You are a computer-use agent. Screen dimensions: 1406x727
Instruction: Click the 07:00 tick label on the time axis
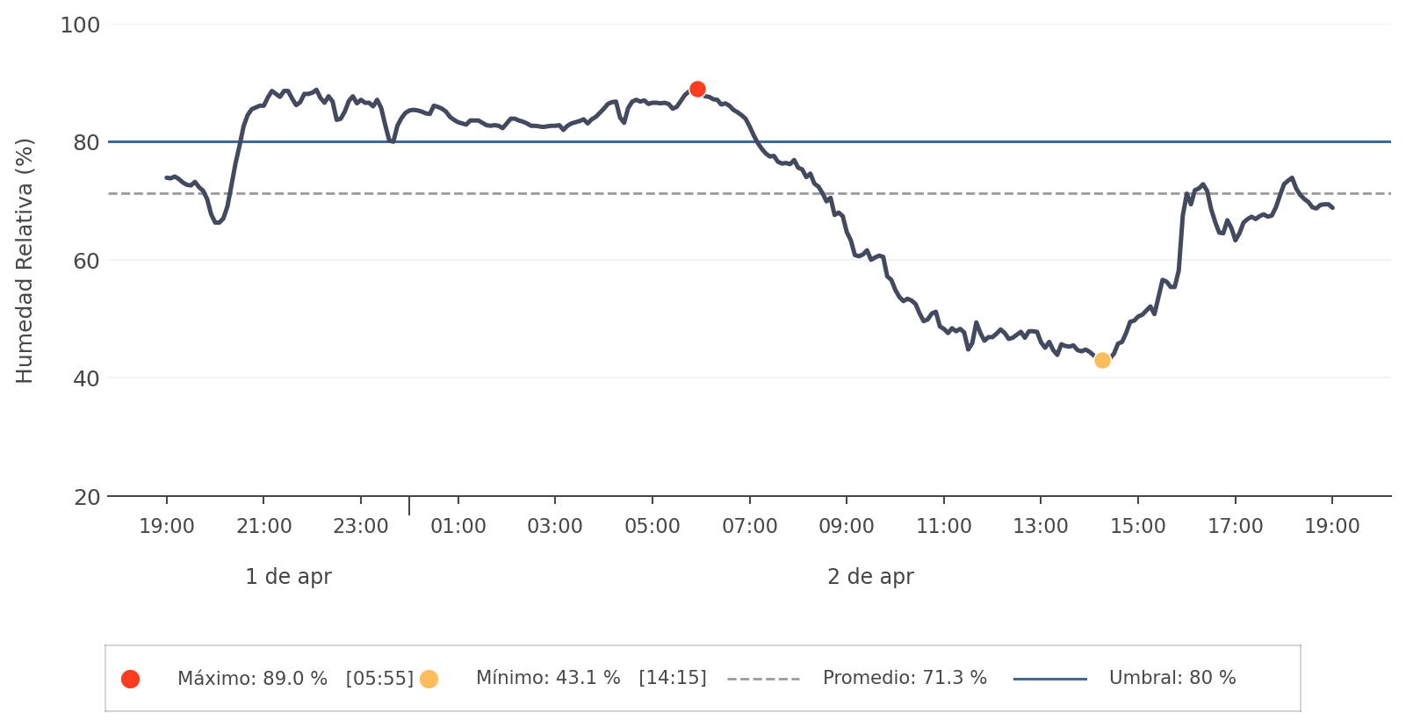point(750,527)
